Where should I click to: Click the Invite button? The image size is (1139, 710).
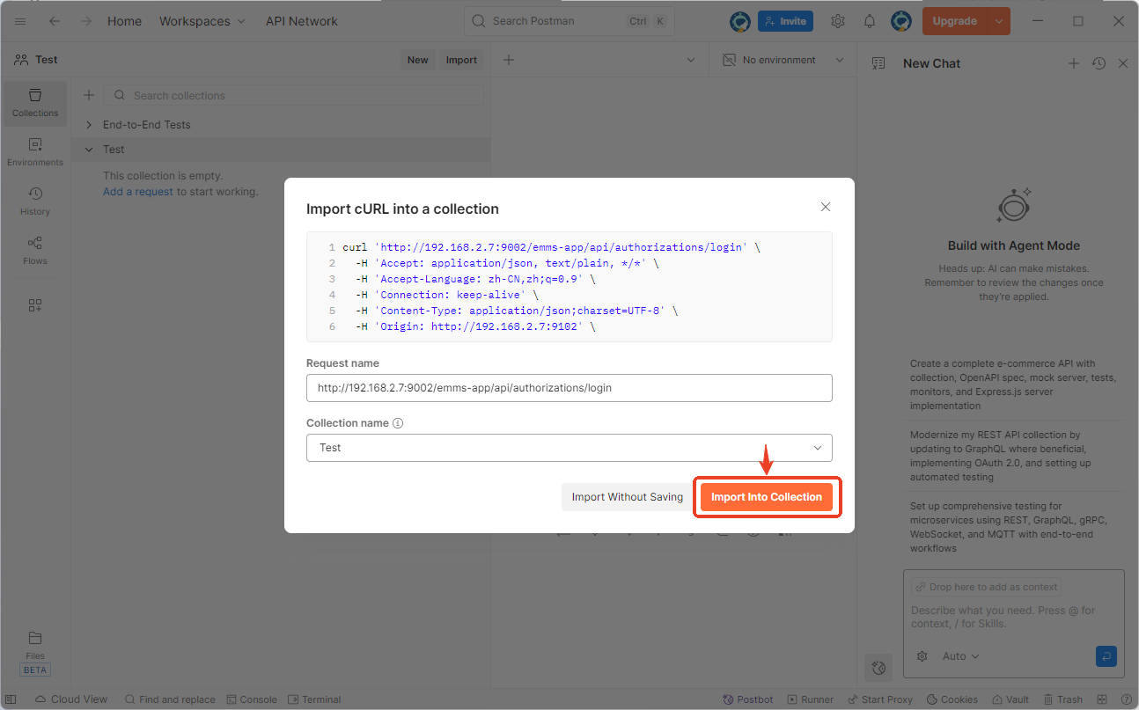click(x=785, y=21)
